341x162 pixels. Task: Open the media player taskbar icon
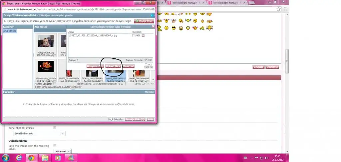click(58, 158)
